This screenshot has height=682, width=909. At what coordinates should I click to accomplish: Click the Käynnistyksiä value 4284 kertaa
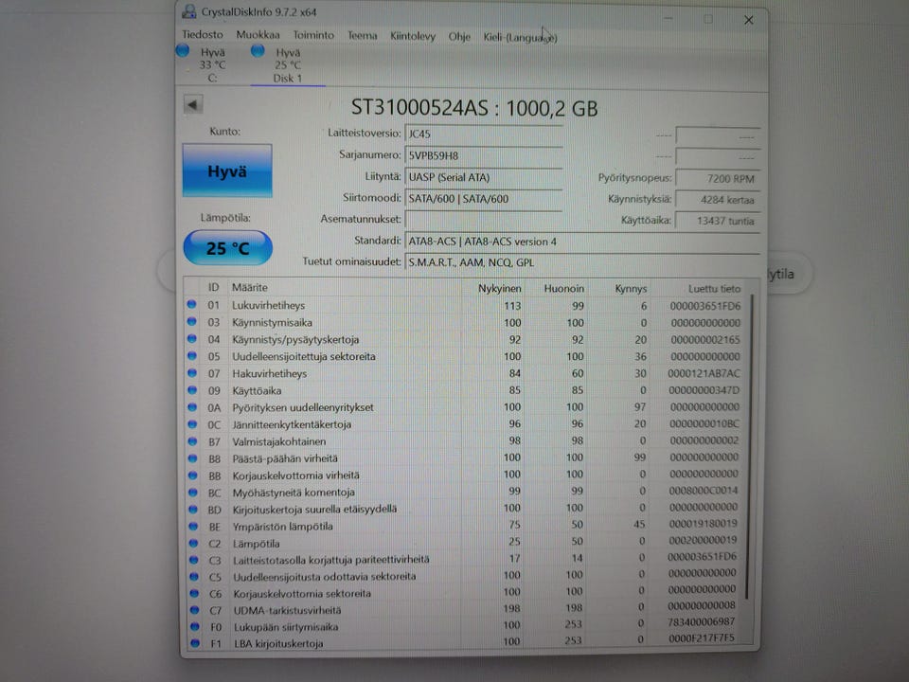point(718,200)
